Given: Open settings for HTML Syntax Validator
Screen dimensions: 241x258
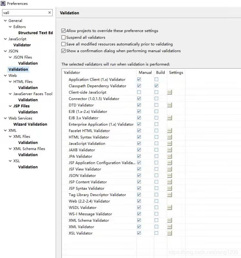Looking at the screenshot, I should [x=169, y=137].
